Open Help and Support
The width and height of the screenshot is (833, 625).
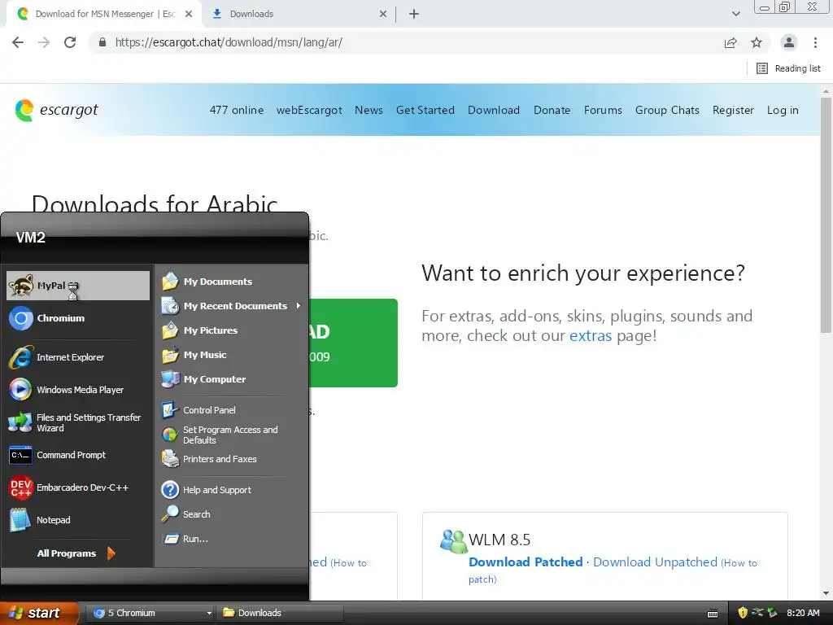(x=231, y=489)
